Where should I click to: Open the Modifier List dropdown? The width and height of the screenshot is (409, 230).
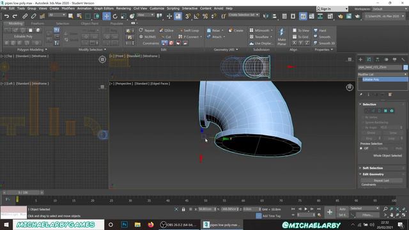tap(382, 74)
